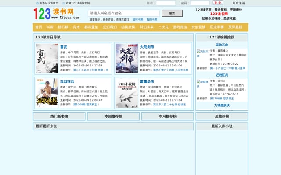Open the 我的书架 my bookshelf link
The image size is (281, 175).
(152, 19)
